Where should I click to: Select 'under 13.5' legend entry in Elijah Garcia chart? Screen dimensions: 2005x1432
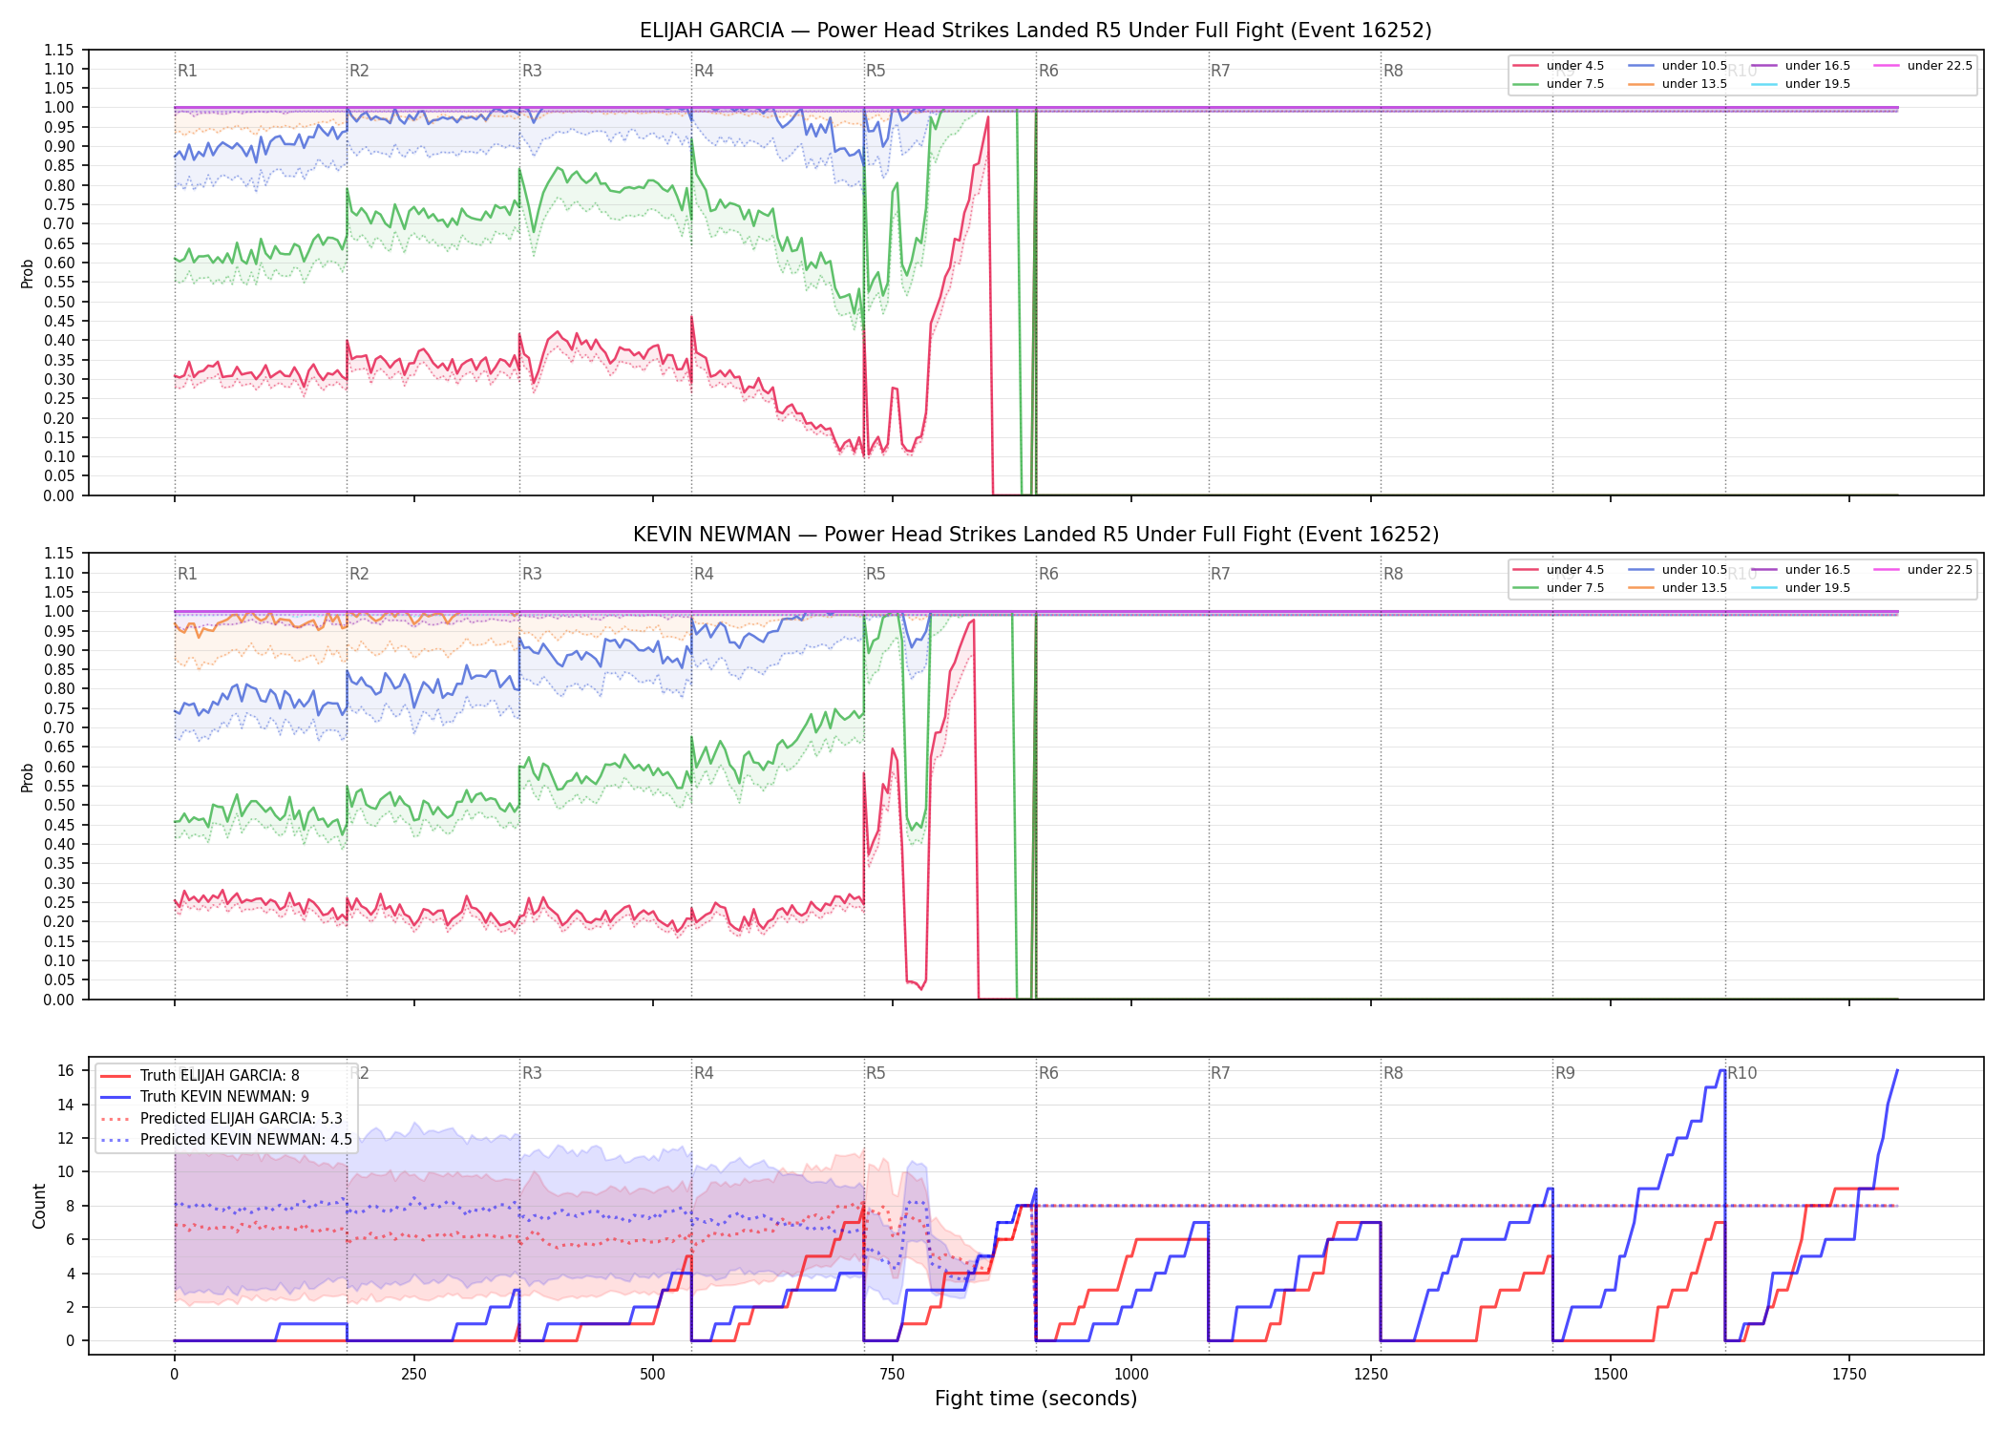(1678, 84)
